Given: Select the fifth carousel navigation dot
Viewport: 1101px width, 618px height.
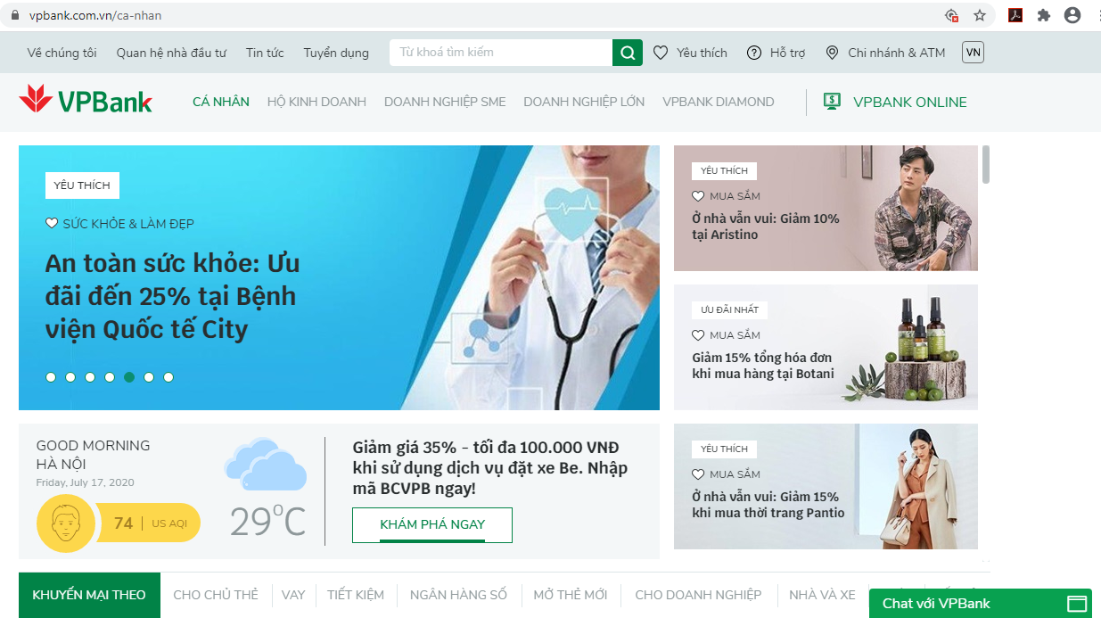Looking at the screenshot, I should click(x=129, y=377).
